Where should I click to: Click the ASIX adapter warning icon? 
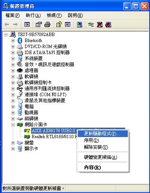27,131
